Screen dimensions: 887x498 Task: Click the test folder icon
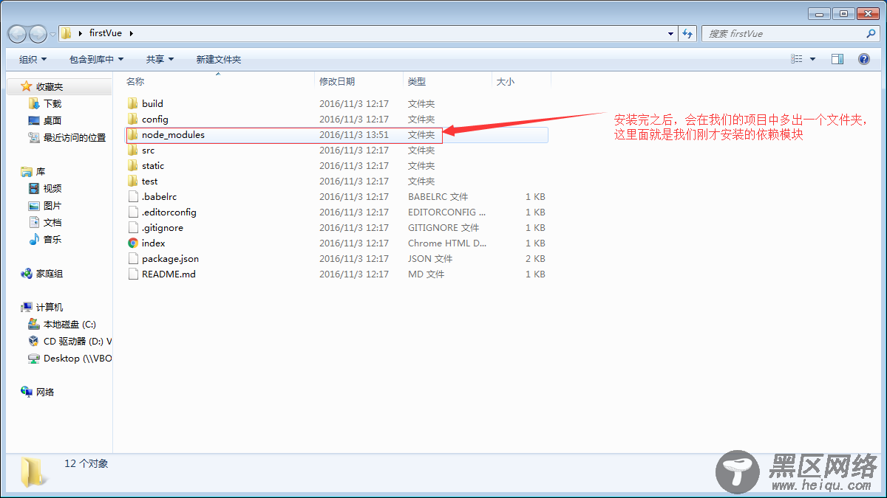click(133, 181)
